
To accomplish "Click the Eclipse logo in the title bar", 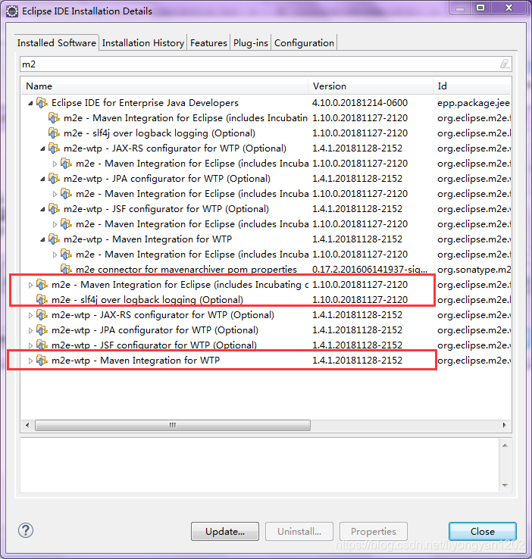I will click(12, 11).
